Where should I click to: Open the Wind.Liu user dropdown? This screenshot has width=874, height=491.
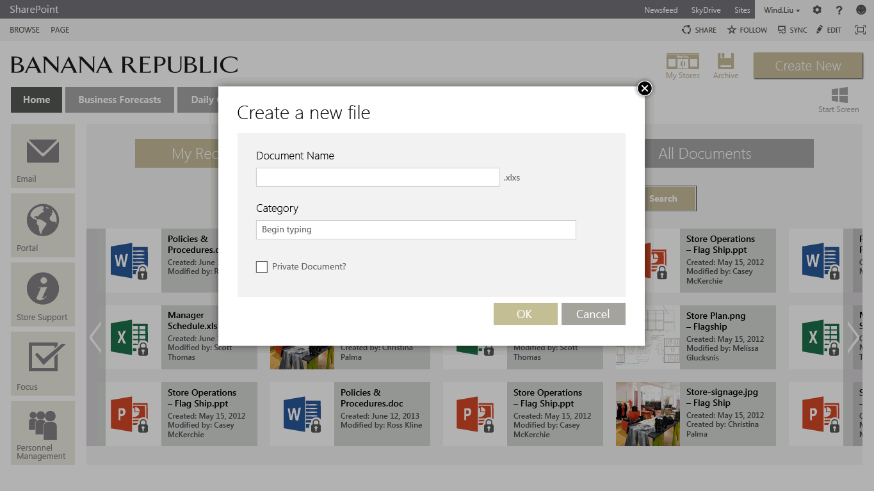pos(782,10)
